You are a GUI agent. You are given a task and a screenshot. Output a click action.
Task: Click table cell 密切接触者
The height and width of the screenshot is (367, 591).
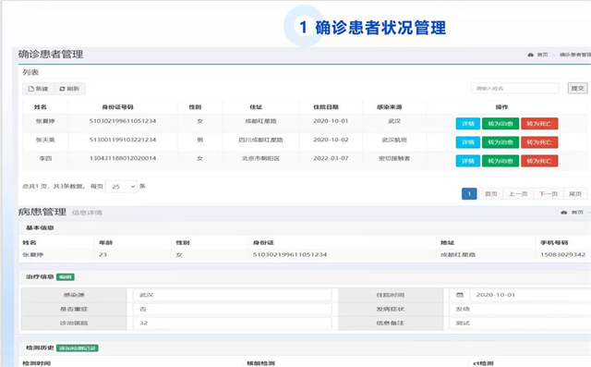point(394,158)
